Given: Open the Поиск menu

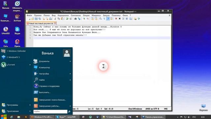Looking at the screenshot, I should (46, 16).
